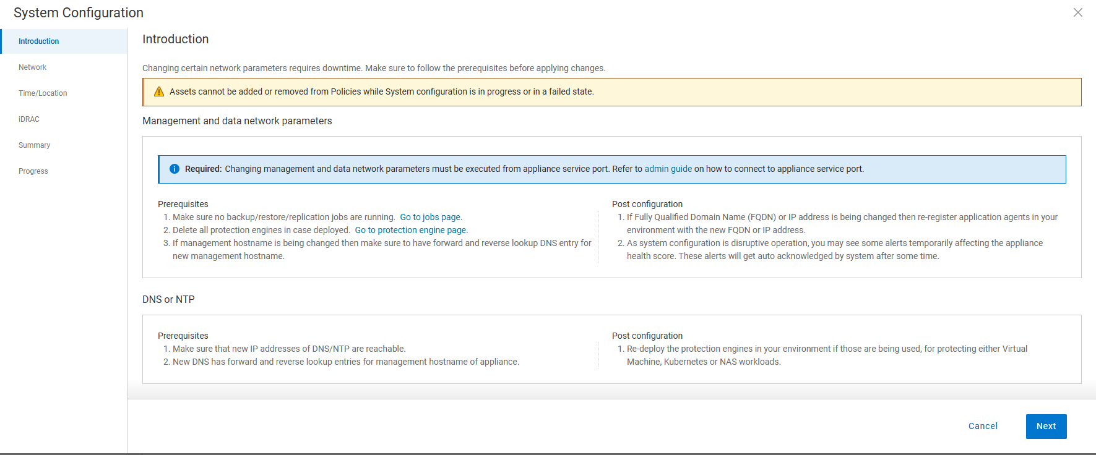
Task: Click Management and data network parameters heading
Action: click(x=237, y=121)
